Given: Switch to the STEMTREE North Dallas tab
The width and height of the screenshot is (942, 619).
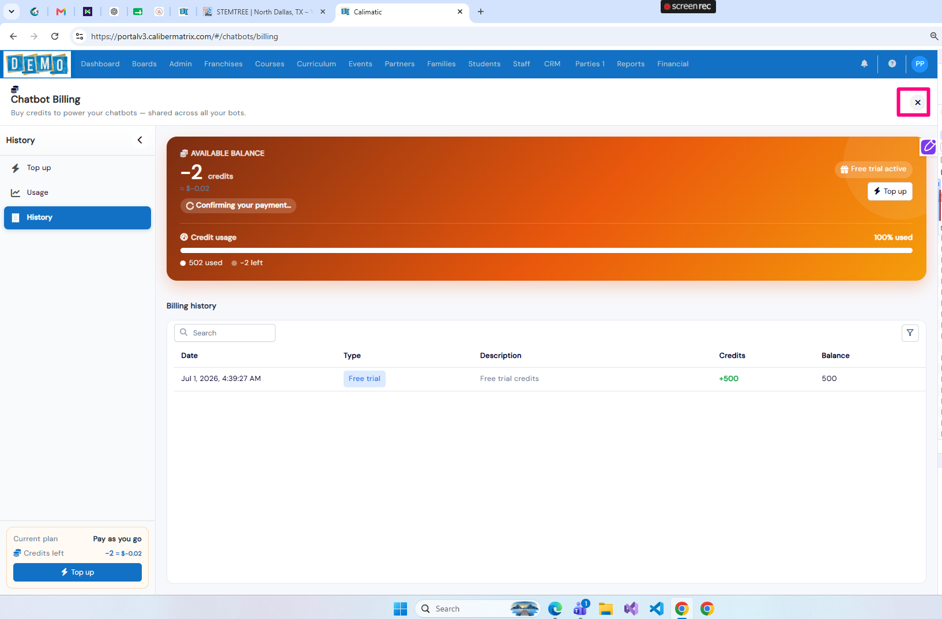Looking at the screenshot, I should tap(265, 12).
